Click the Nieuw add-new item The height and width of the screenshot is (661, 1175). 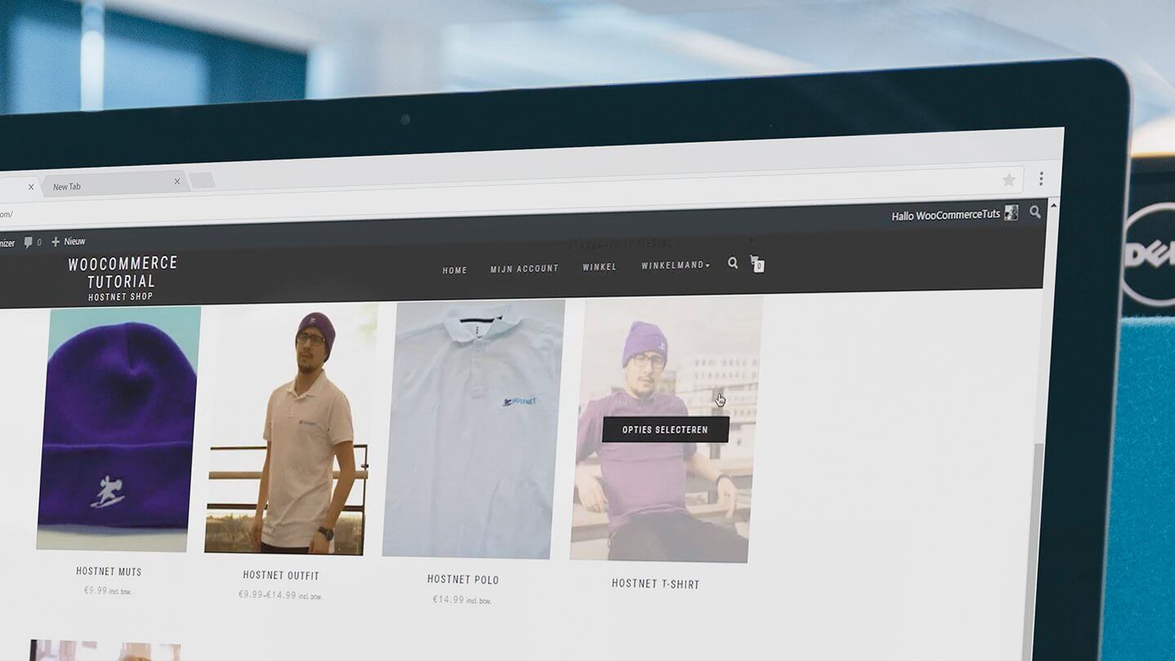(69, 242)
